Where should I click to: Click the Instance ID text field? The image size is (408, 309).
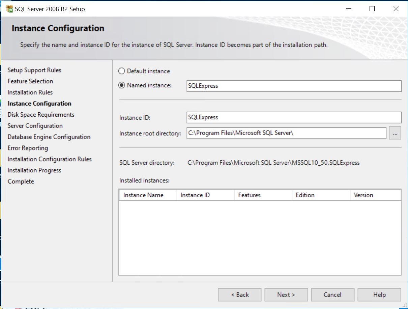tap(294, 117)
